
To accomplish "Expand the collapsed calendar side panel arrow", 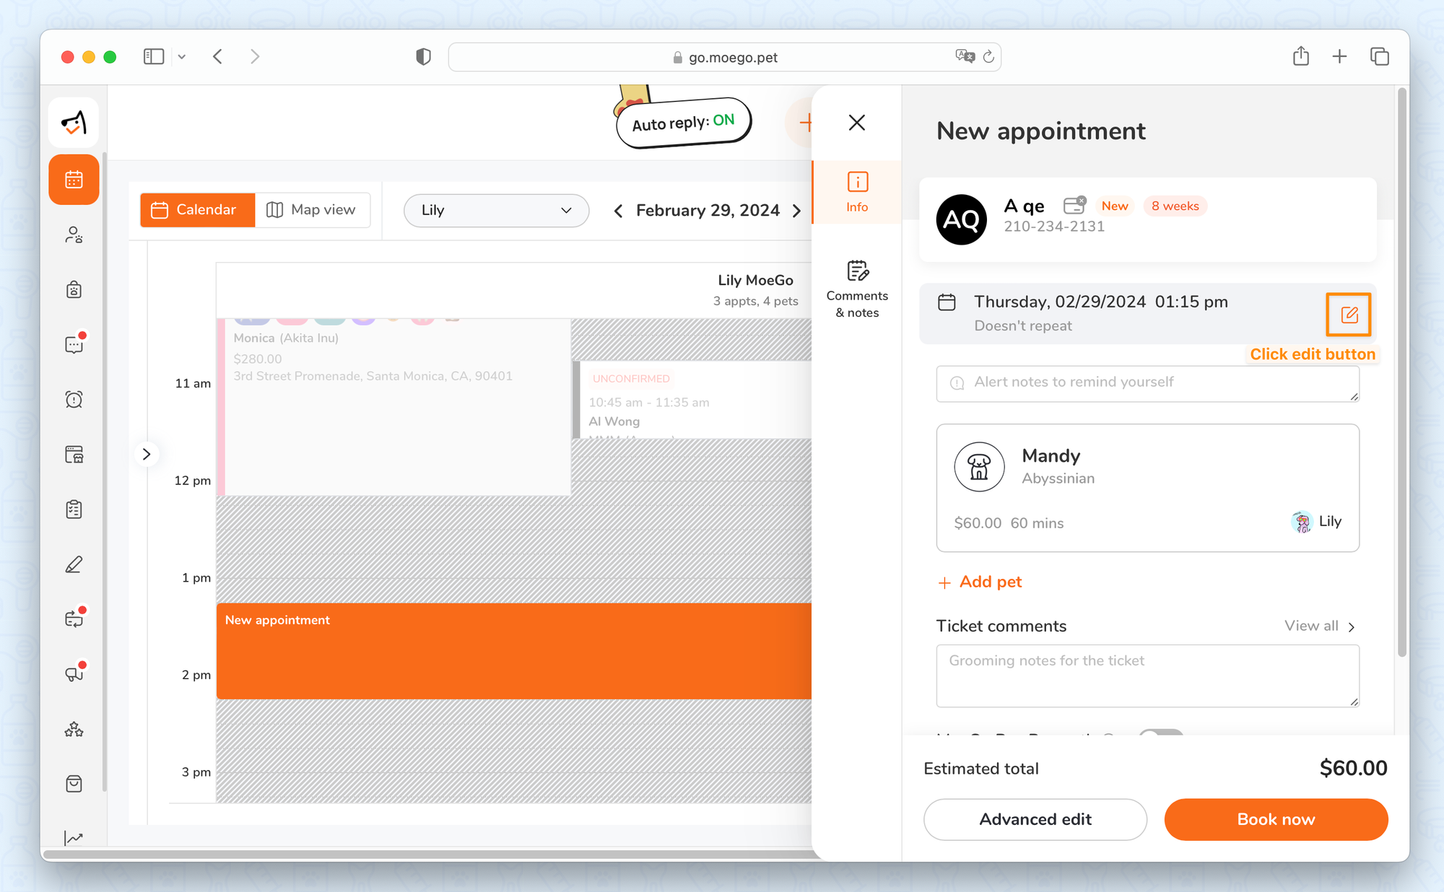I will tap(147, 454).
